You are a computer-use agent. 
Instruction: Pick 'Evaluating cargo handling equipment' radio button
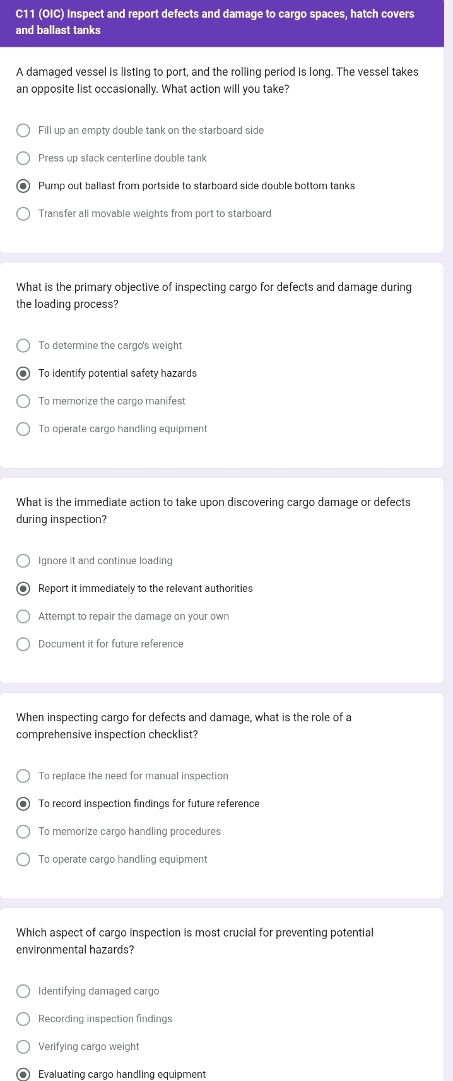tap(23, 1074)
